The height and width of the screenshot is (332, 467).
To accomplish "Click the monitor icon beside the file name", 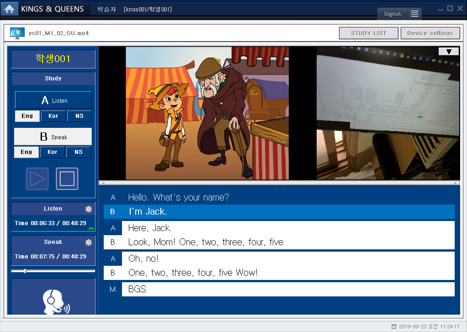I will click(17, 33).
